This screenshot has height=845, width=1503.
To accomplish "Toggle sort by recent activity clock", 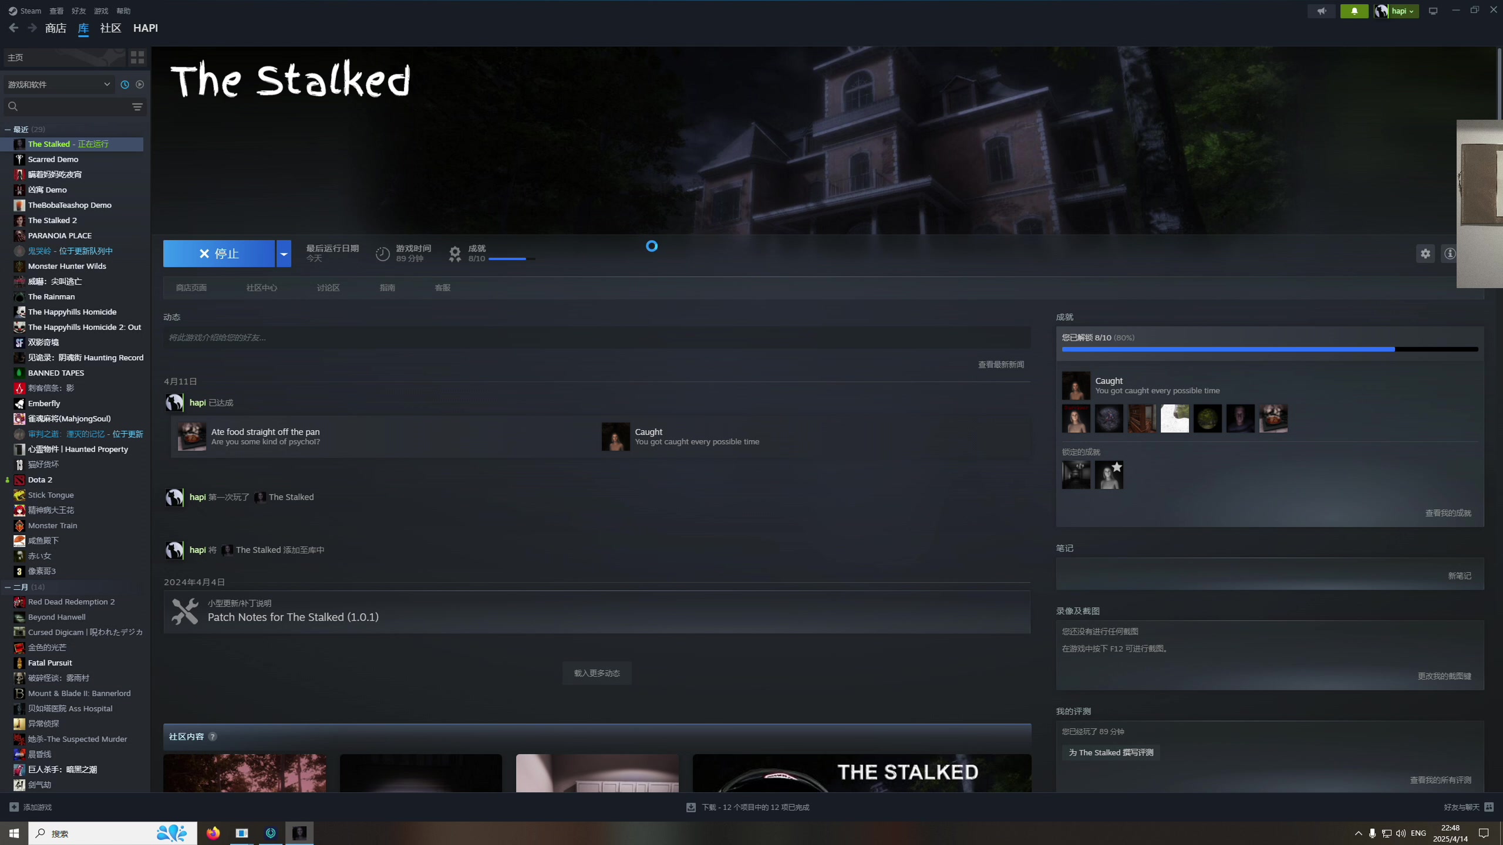I will click(124, 84).
